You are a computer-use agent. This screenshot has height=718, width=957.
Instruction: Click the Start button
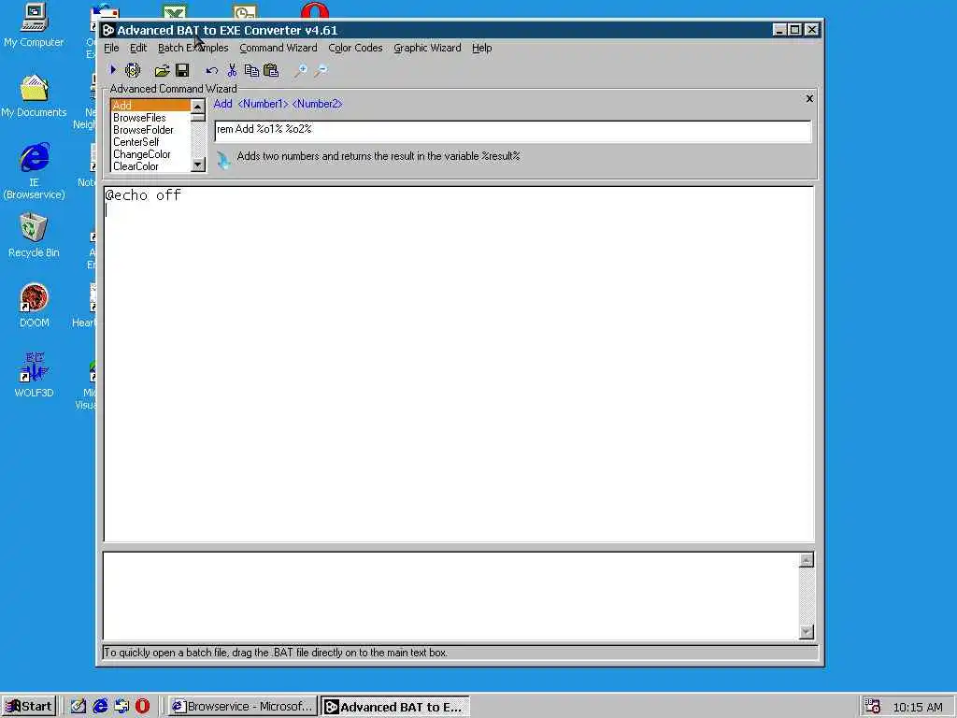coord(29,706)
